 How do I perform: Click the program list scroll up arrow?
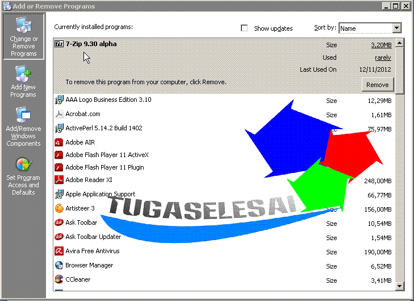pos(399,43)
